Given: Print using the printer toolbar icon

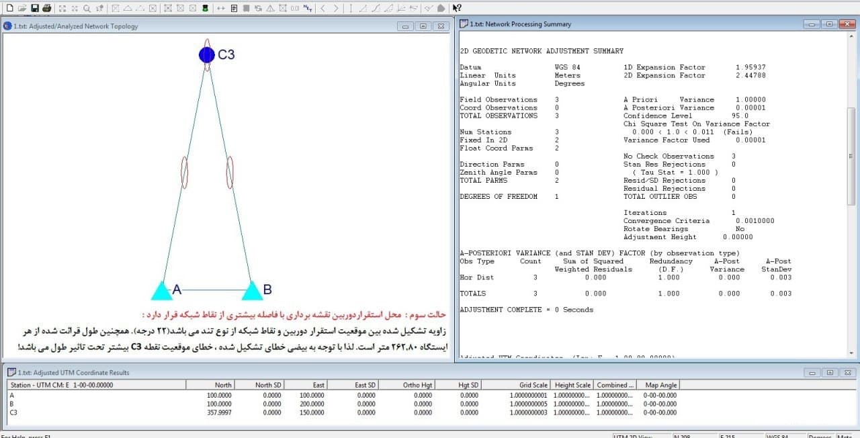Looking at the screenshot, I should pyautogui.click(x=46, y=8).
